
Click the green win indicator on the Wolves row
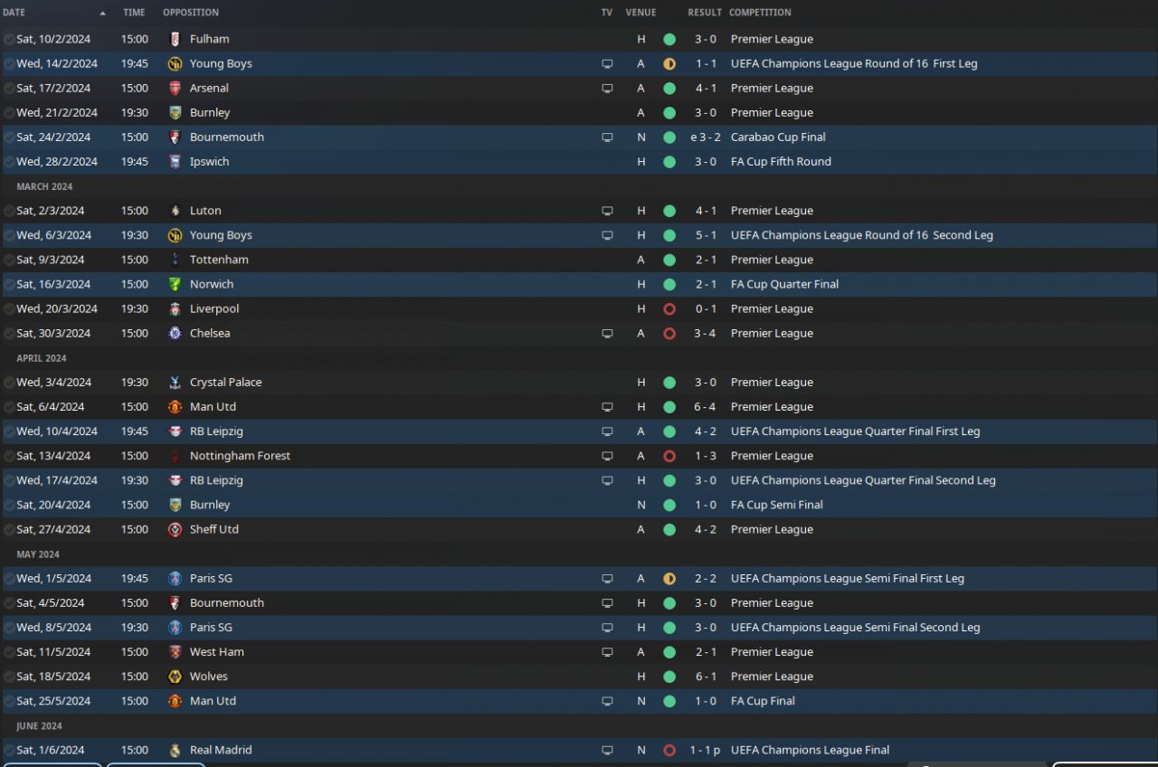pyautogui.click(x=669, y=677)
